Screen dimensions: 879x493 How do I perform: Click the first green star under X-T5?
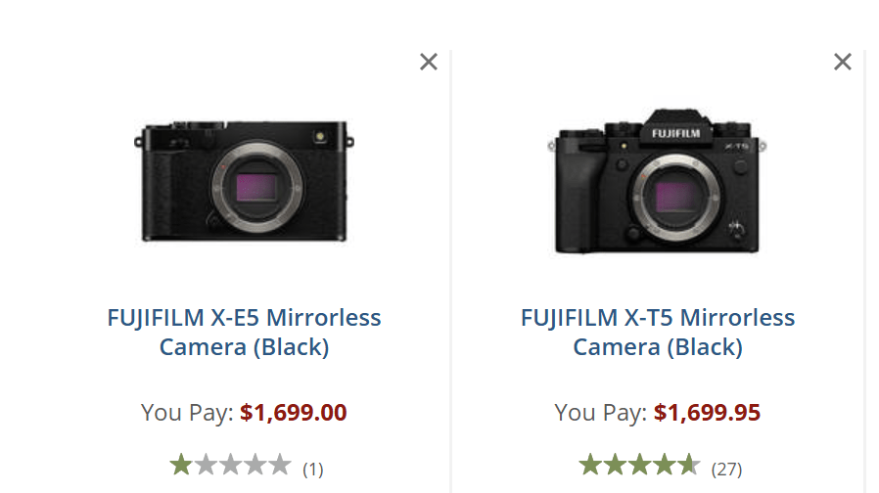click(x=590, y=465)
